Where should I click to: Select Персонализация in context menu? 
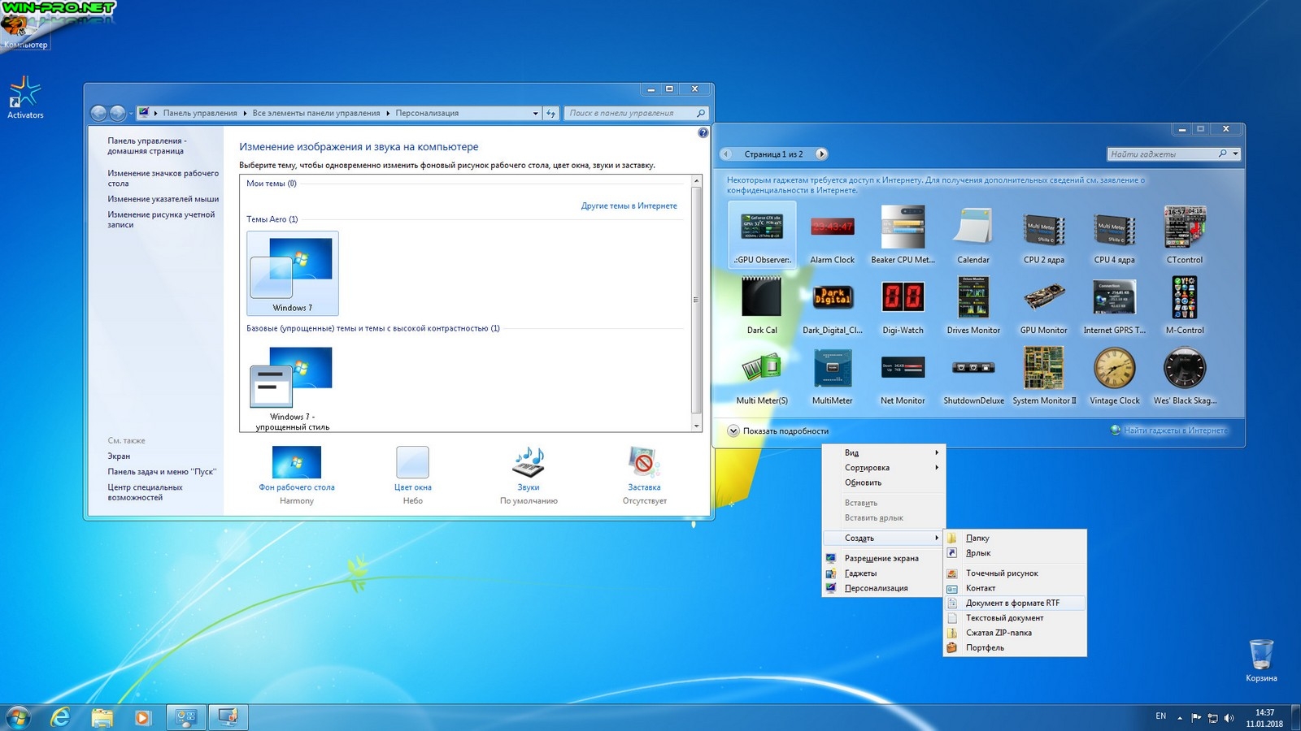(884, 588)
